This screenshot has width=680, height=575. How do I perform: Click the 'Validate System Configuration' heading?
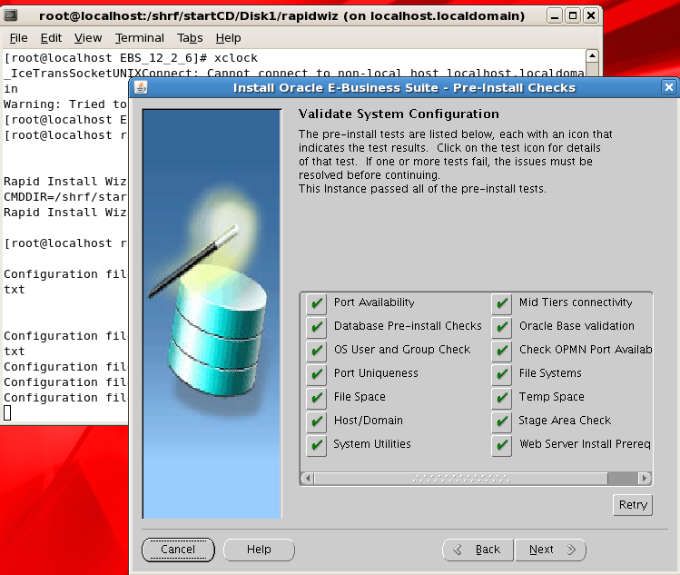pos(399,114)
